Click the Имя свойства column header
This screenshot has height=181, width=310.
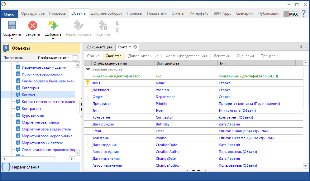tap(168, 63)
